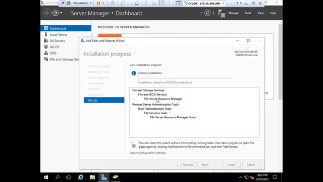This screenshot has height=182, width=323.
Task: Open the navigation history dropdown arrow
Action: 61,13
